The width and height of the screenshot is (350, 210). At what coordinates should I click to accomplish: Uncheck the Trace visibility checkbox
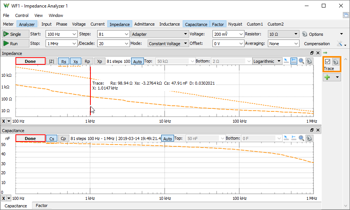(x=327, y=62)
